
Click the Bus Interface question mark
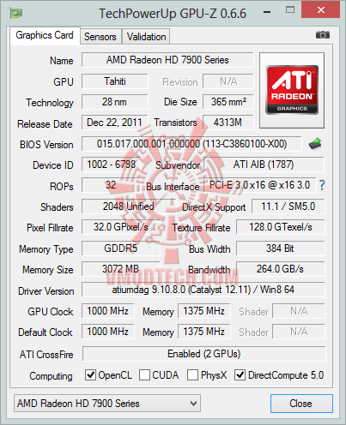point(322,185)
